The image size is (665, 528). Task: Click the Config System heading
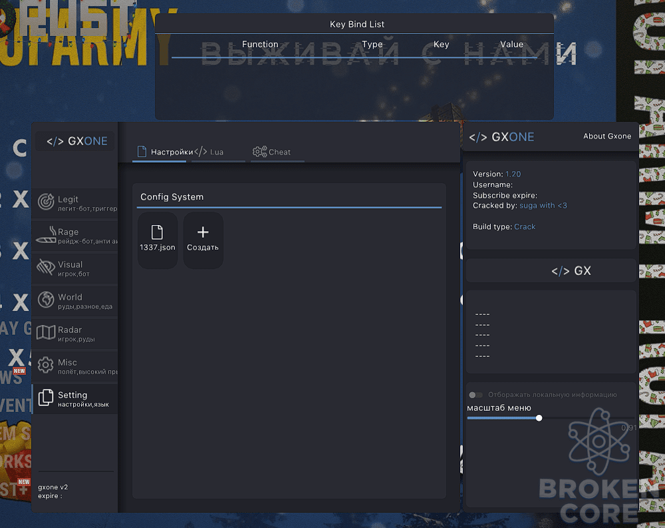pos(172,196)
